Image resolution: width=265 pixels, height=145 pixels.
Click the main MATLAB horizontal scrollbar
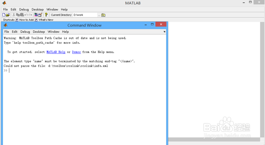coord(214,139)
